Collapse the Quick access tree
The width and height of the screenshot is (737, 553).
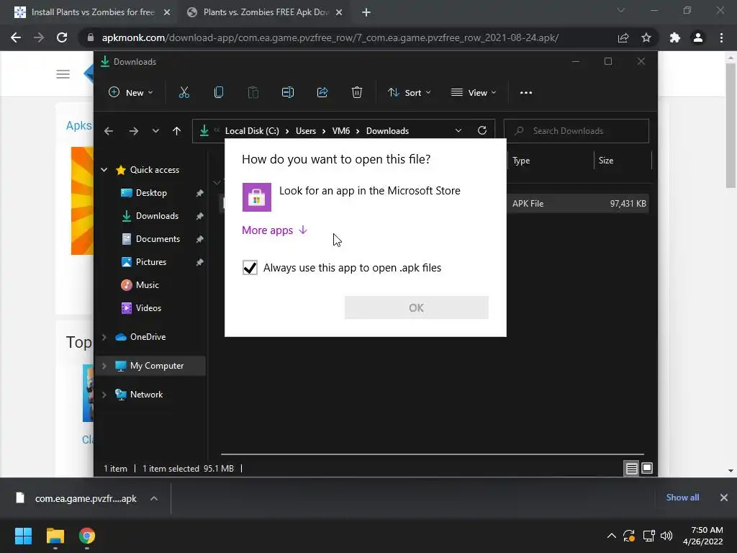tap(104, 170)
